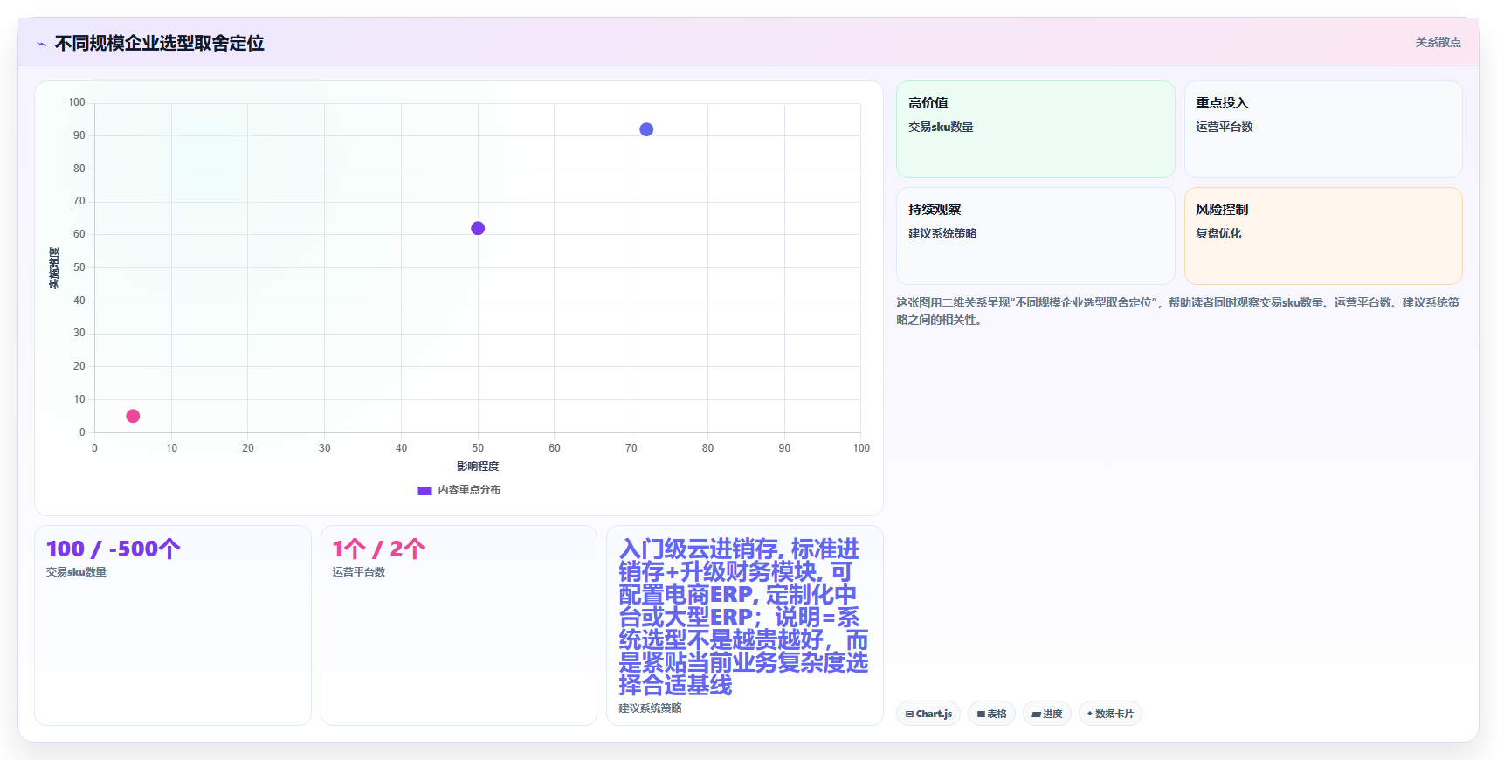Click the 建议系统策略 label under the third metric card

pos(651,708)
